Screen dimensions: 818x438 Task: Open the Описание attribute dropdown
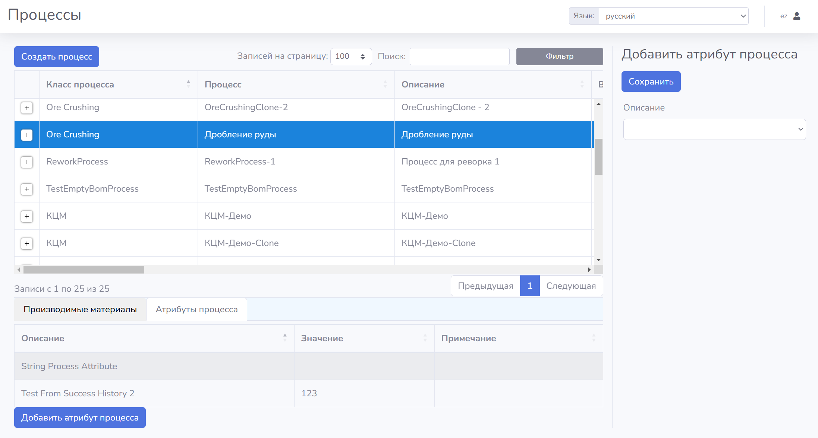click(714, 129)
